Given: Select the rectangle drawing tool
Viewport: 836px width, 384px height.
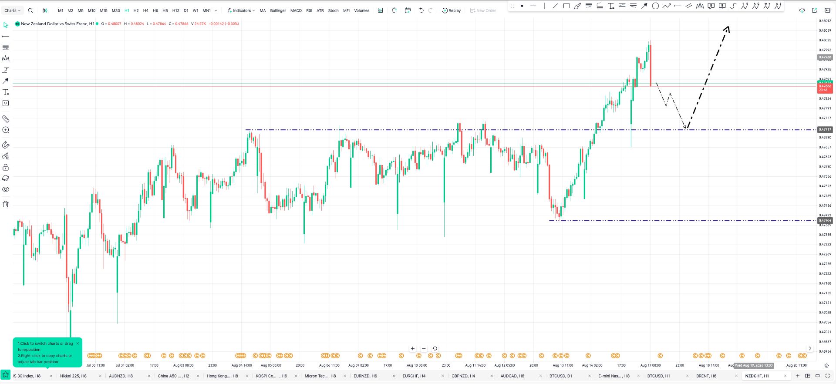Looking at the screenshot, I should [566, 6].
